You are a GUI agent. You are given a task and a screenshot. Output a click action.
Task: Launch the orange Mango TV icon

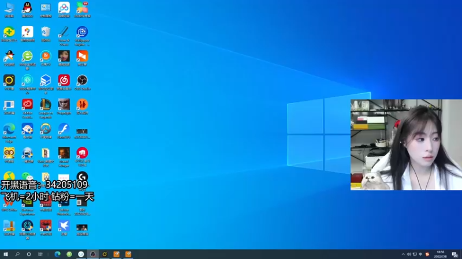(46, 58)
